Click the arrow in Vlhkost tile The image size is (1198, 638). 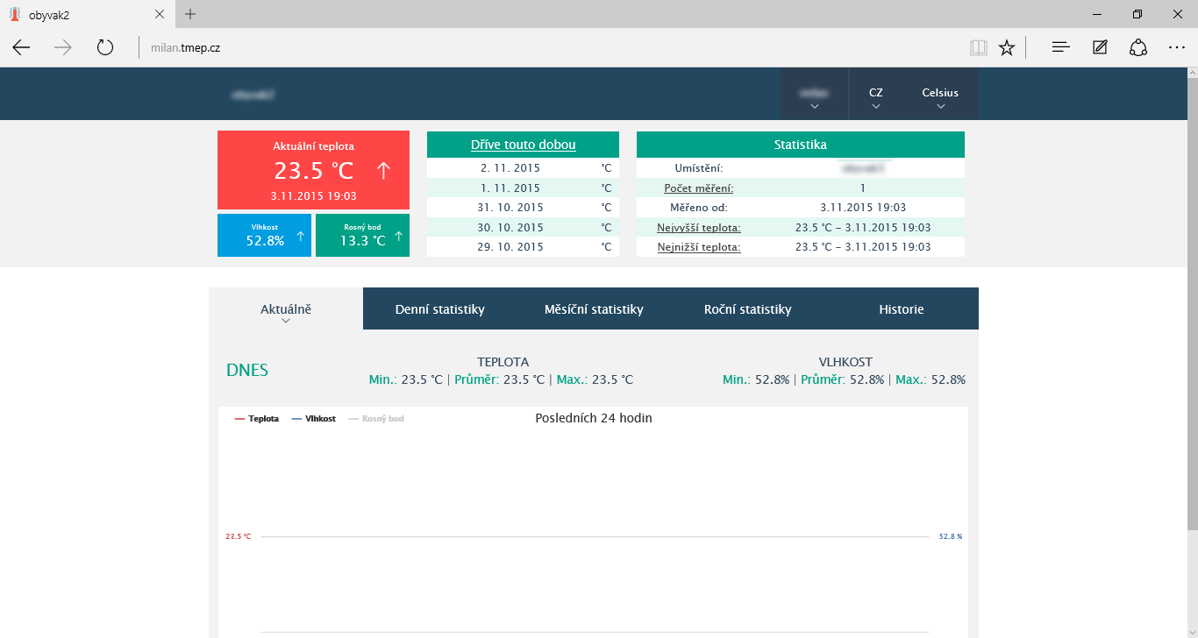(x=301, y=236)
